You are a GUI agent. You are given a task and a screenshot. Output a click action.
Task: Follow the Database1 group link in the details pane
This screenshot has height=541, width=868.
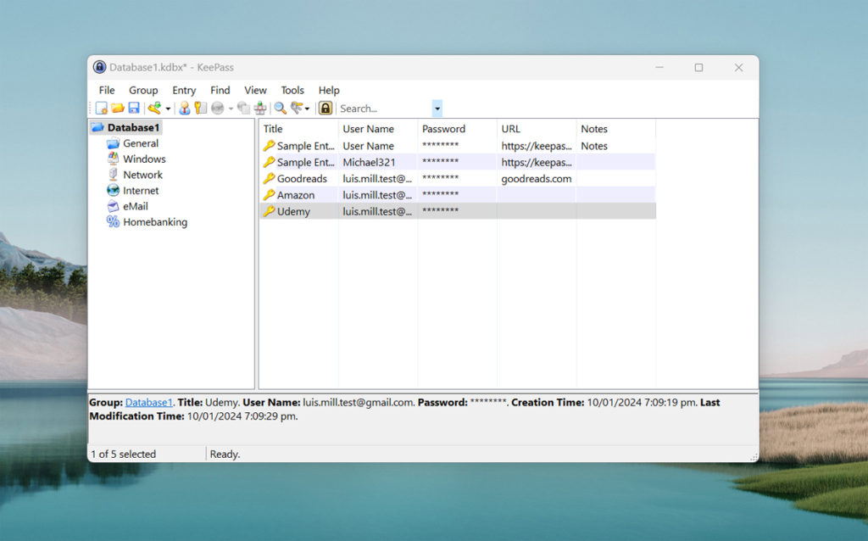click(x=148, y=402)
